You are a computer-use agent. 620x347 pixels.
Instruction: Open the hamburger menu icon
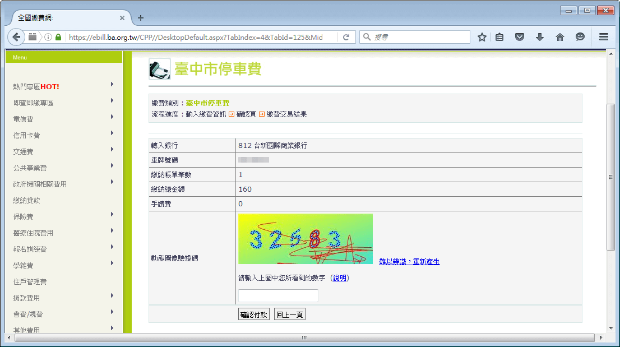coord(604,37)
